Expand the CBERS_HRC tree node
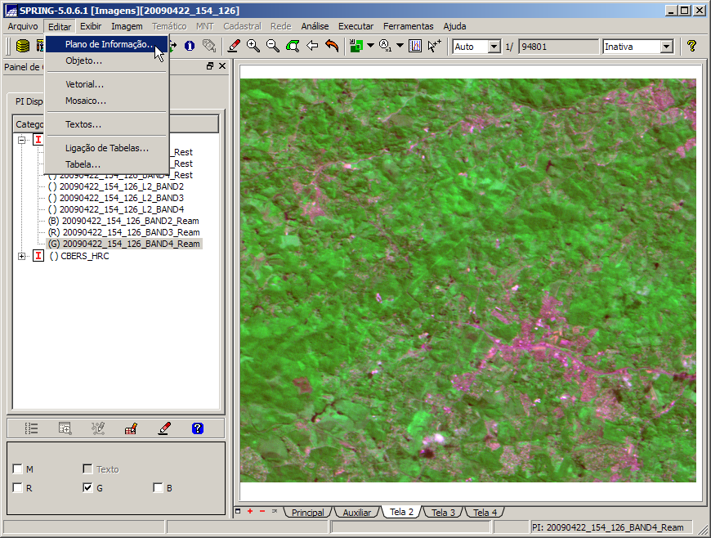The image size is (711, 538). tap(21, 256)
